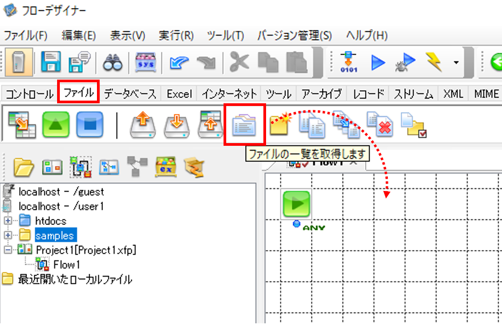Click the binoculars search icon
The image size is (502, 326).
[x=113, y=62]
